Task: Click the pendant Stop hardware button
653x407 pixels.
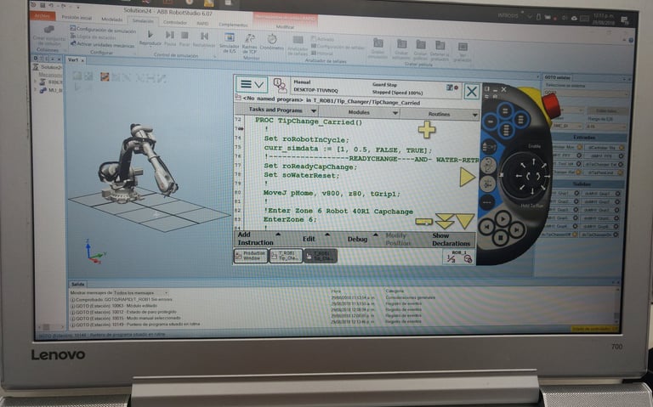Action: [501, 238]
